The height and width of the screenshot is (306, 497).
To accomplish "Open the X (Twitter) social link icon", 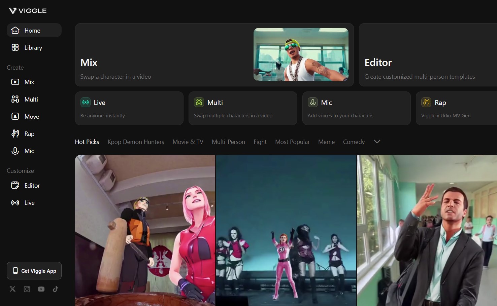I will 13,289.
